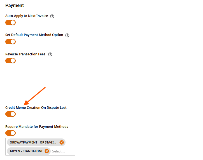The image size is (203, 160).
Task: Click the orange arrow annotation
Action: point(34,96)
